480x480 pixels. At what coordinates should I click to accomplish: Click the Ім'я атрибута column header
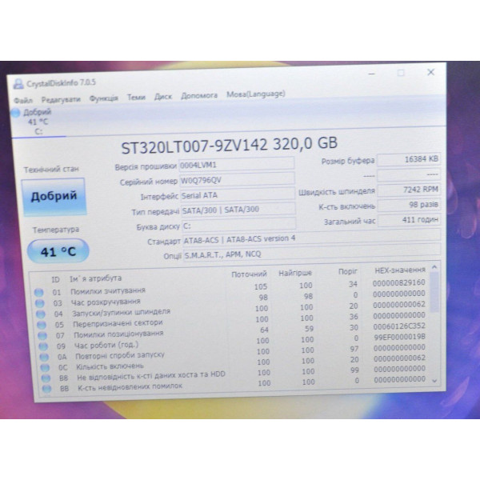(95, 278)
